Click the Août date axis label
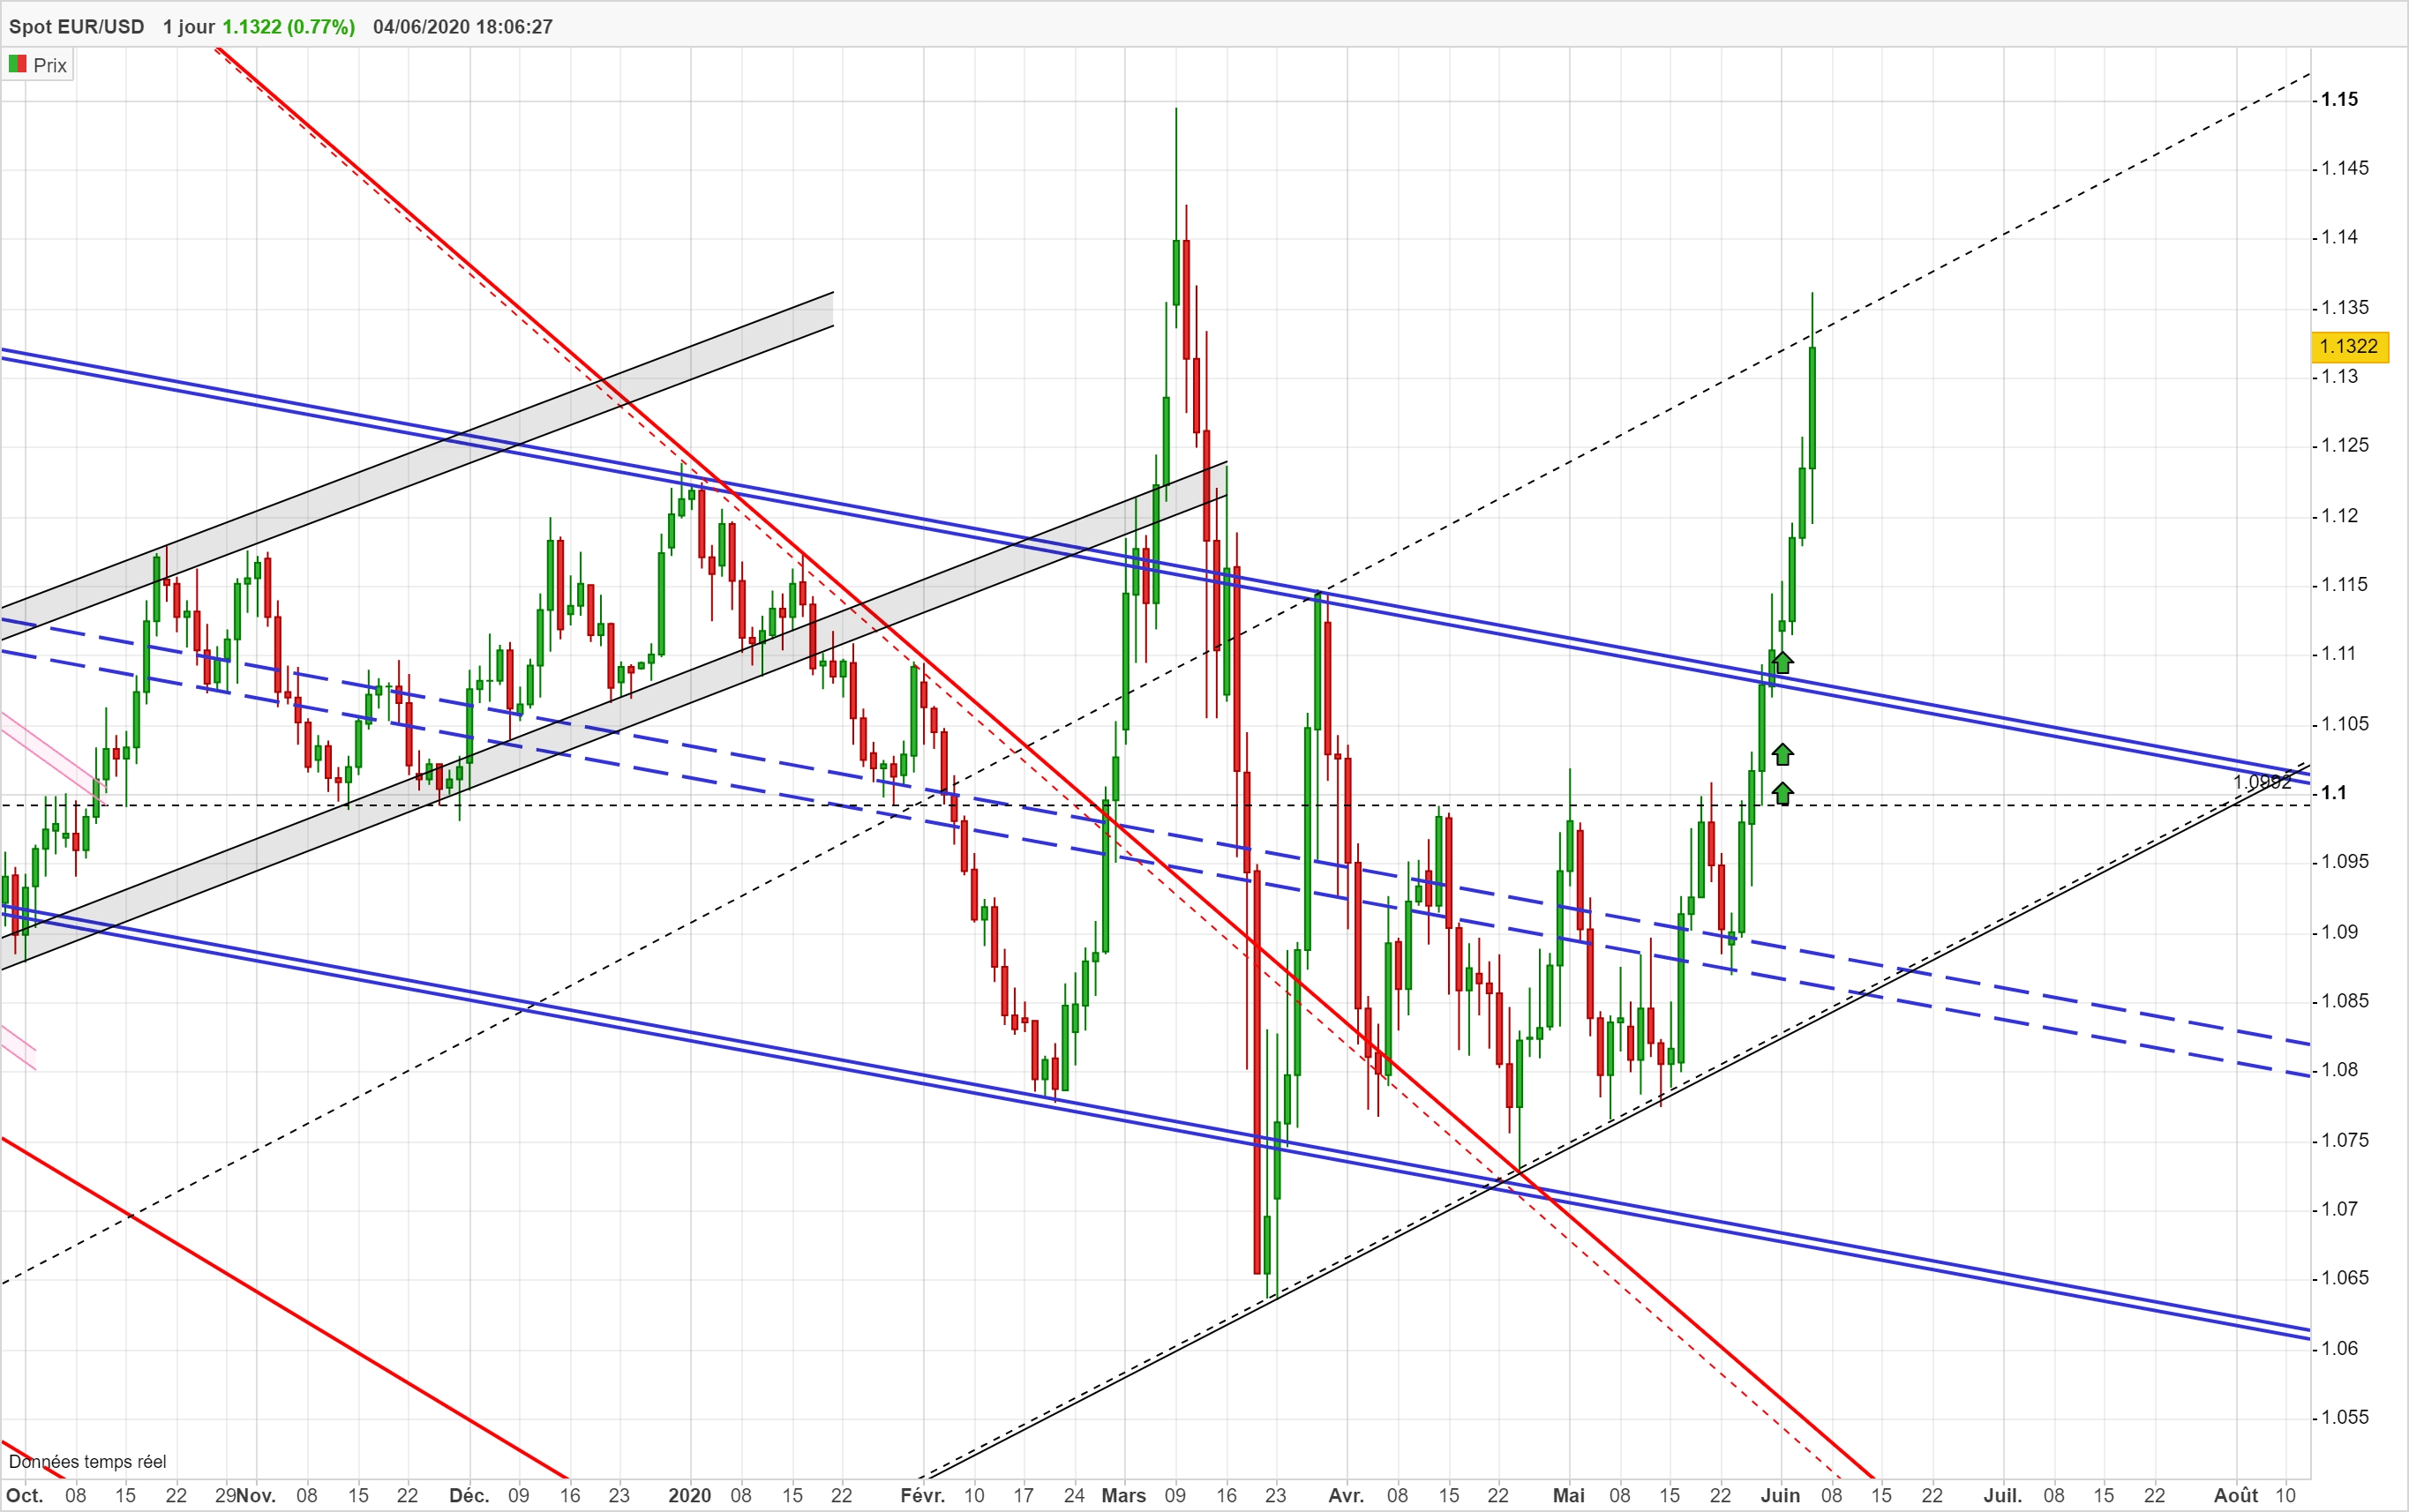This screenshot has height=1512, width=2409. coord(2236,1495)
